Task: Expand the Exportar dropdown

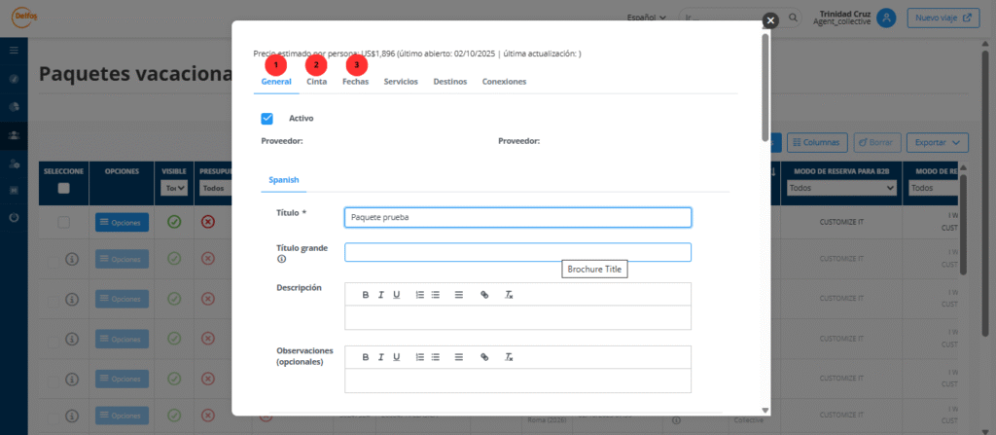Action: point(938,142)
